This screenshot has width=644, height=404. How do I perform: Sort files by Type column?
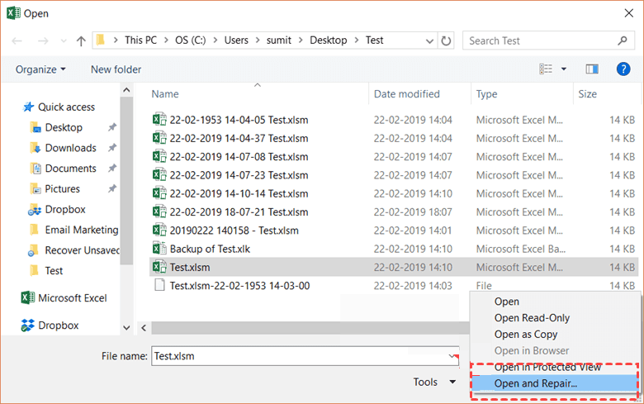tap(486, 94)
